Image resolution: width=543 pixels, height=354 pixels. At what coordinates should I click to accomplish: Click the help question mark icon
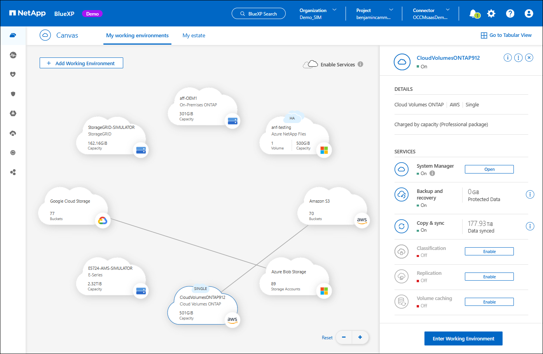510,14
